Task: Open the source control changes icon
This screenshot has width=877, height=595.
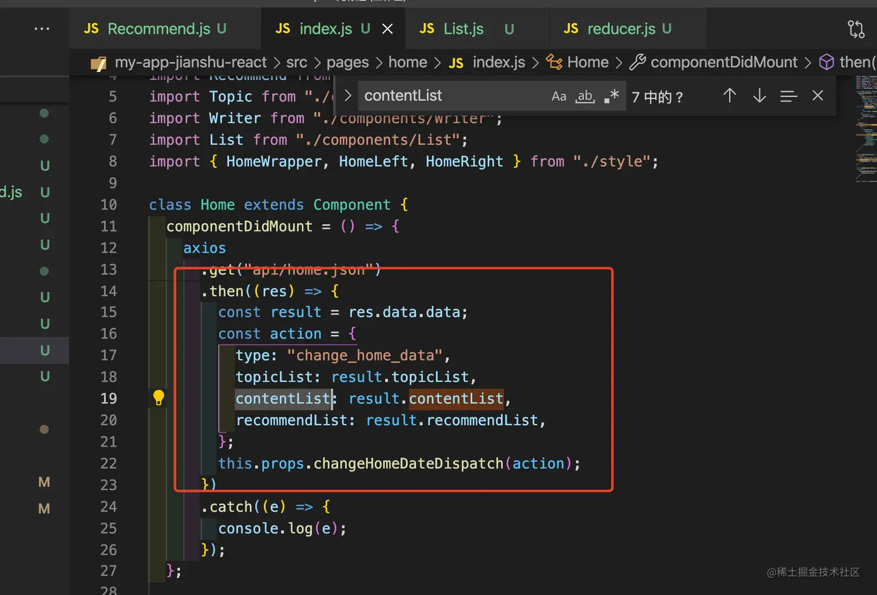Action: pos(856,29)
